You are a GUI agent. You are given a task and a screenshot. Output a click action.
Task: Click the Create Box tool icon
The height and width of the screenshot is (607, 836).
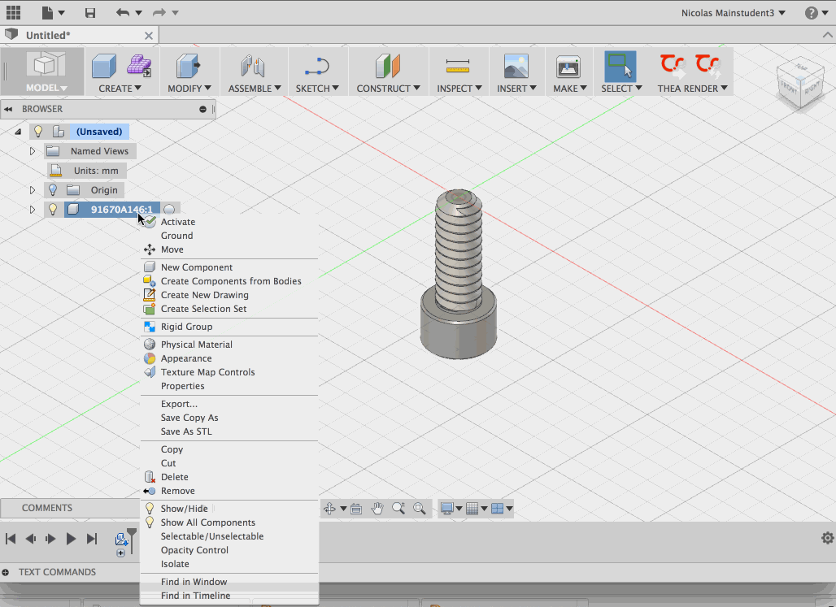104,66
